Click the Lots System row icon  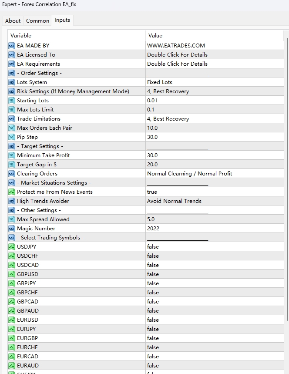[x=12, y=82]
